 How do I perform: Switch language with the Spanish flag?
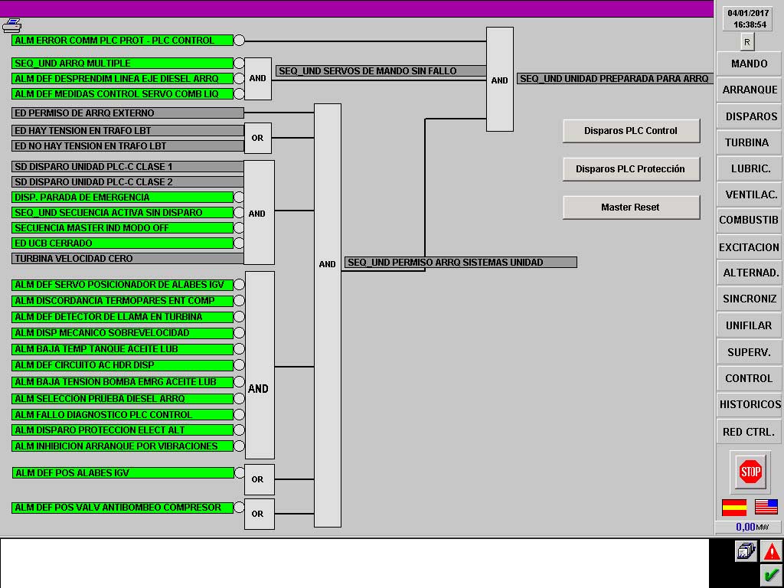734,507
